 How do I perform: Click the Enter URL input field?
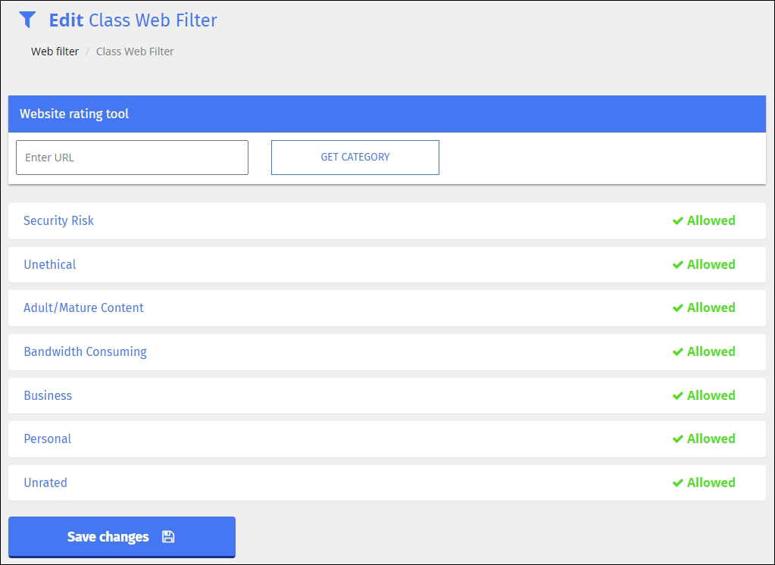132,158
